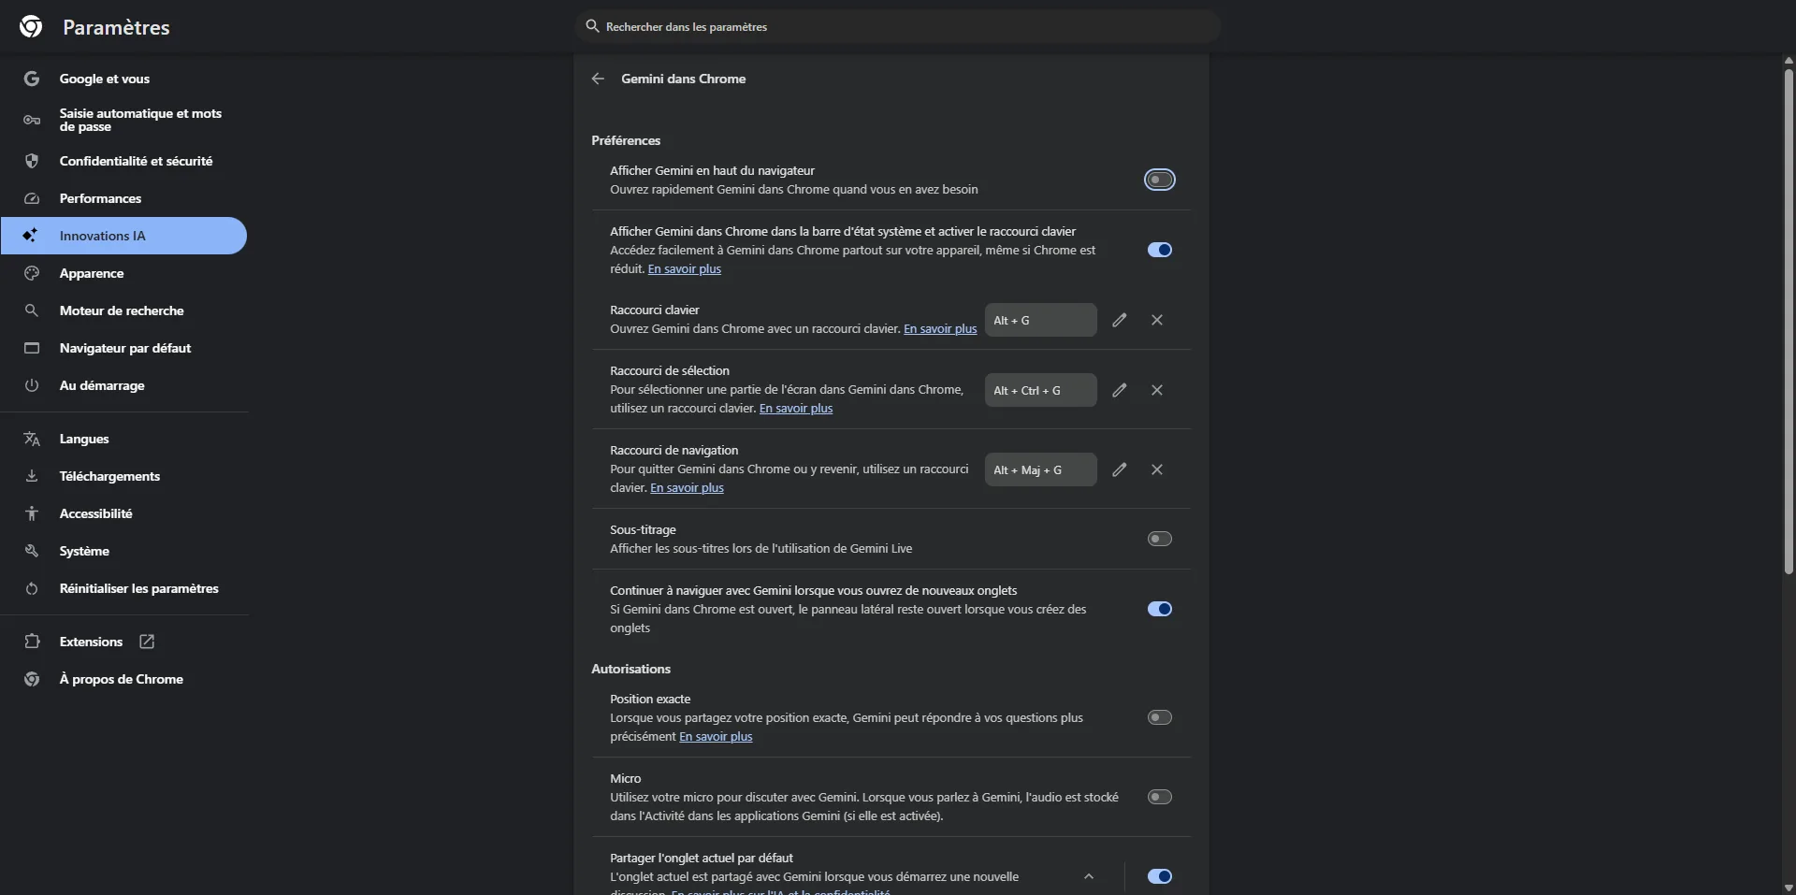This screenshot has width=1796, height=895.
Task: Clear the Raccourci de navigation shortcut
Action: (x=1157, y=469)
